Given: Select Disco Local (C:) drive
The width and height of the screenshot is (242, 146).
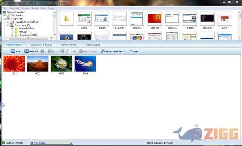Looking at the screenshot, I should [22, 25].
